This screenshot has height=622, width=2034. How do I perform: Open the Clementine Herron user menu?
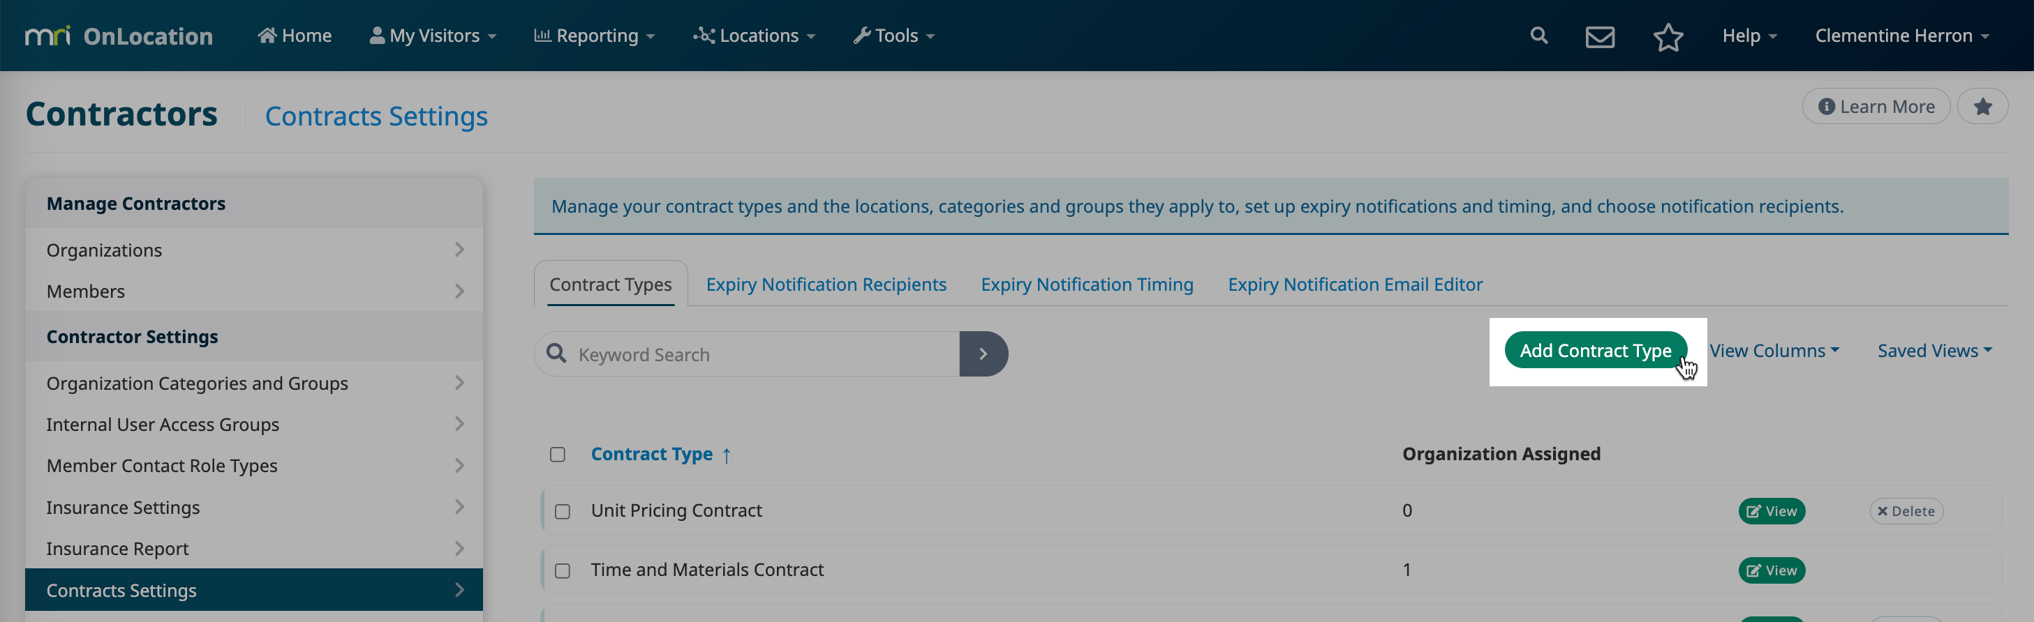click(x=1901, y=36)
